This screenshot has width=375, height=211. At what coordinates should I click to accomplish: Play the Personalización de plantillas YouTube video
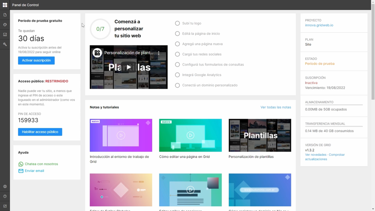(x=129, y=67)
